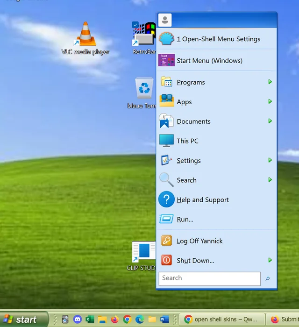The image size is (299, 327).
Task: Open Excel from the taskbar
Action: coord(90,319)
